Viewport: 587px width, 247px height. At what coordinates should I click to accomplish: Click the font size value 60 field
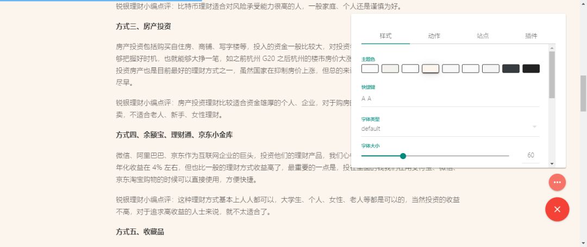pyautogui.click(x=530, y=155)
